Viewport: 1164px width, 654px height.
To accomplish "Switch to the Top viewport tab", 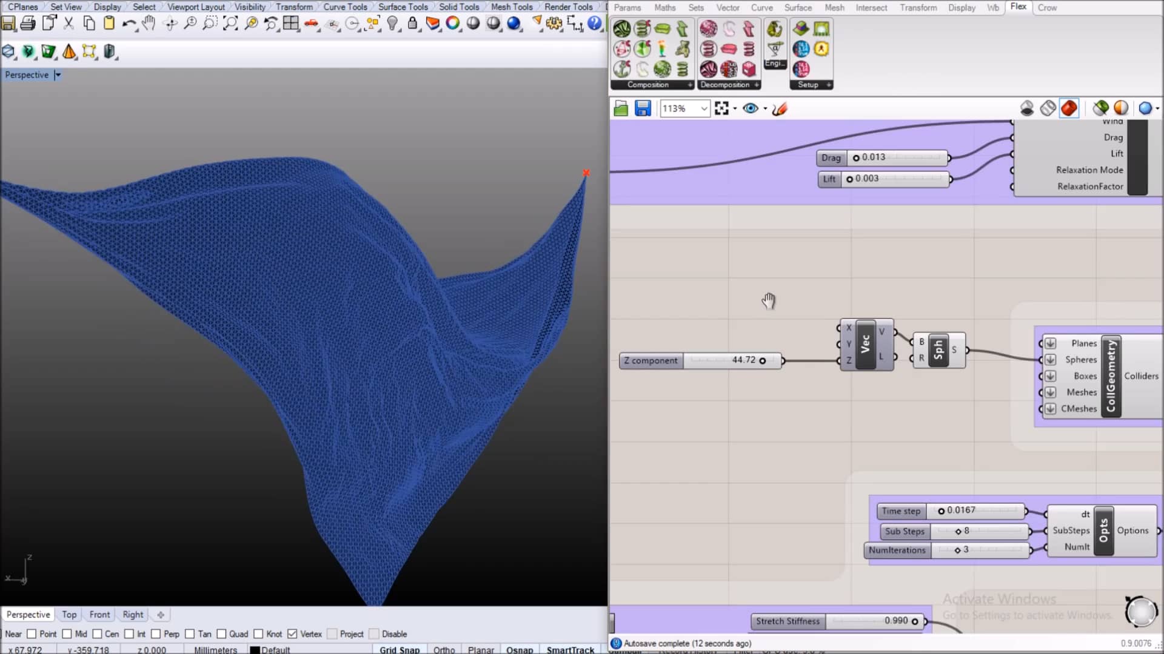I will (x=69, y=614).
